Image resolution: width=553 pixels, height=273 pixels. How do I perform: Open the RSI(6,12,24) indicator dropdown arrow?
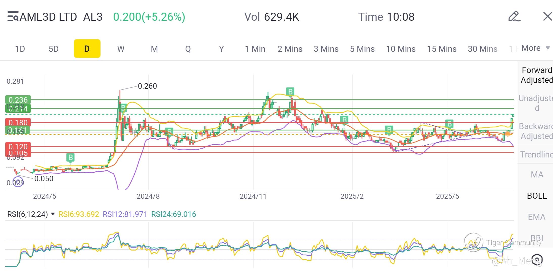[53, 214]
